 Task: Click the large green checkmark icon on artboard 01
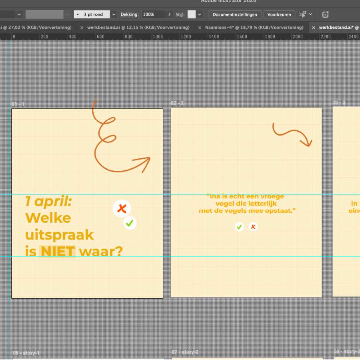click(x=130, y=223)
